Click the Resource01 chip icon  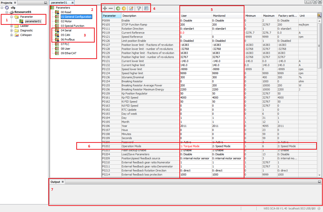tap(11, 12)
